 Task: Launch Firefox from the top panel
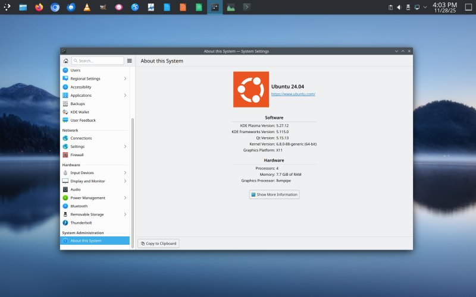[39, 8]
